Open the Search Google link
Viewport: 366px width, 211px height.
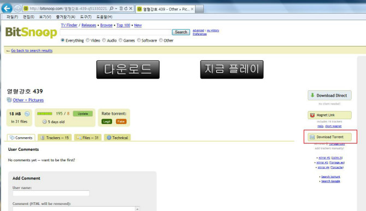[330, 181]
